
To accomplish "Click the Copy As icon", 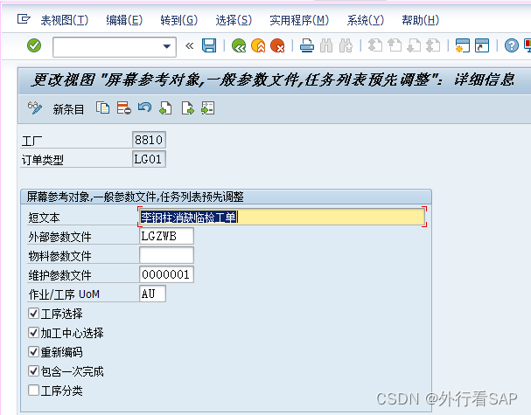I will (x=102, y=108).
